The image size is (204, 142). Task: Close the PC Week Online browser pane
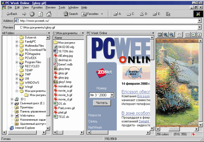click(x=153, y=33)
